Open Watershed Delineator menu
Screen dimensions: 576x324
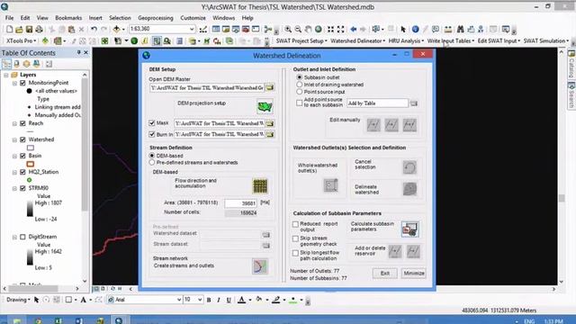(x=357, y=40)
